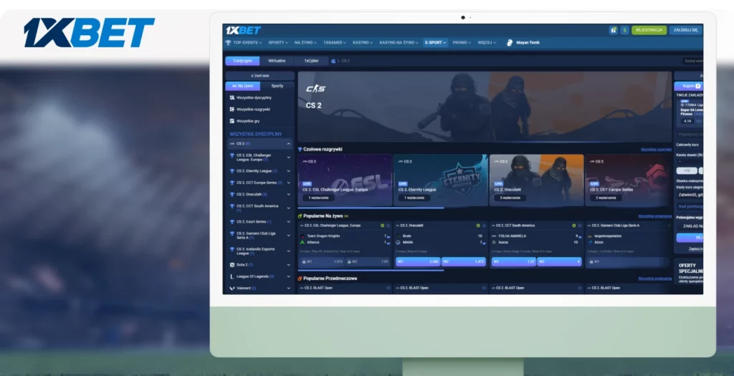Click the home icon in the breadcrumb
Screen dimensions: 734x376
point(333,61)
